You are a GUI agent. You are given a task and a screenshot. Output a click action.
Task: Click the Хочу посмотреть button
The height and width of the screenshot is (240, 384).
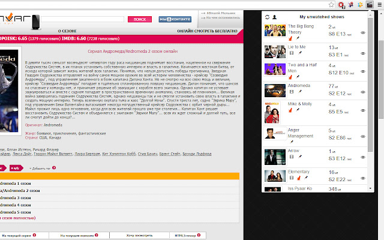139,235
